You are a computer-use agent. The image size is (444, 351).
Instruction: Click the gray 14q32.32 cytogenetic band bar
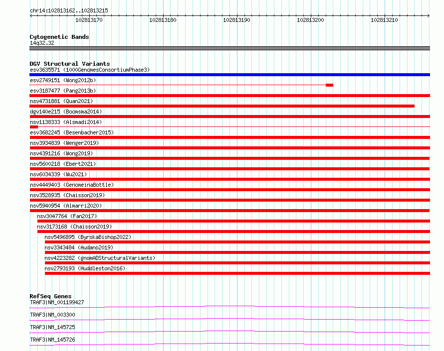(229, 48)
